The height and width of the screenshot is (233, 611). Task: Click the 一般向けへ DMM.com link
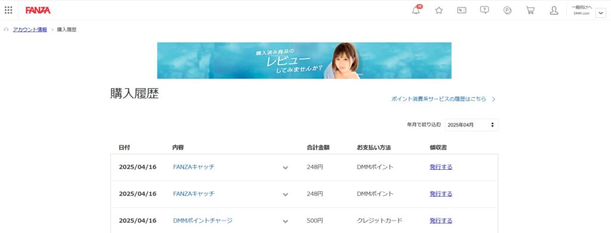pos(582,10)
